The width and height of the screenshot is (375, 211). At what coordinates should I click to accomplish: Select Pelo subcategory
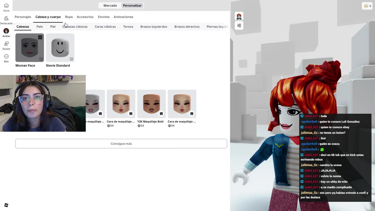pyautogui.click(x=40, y=27)
